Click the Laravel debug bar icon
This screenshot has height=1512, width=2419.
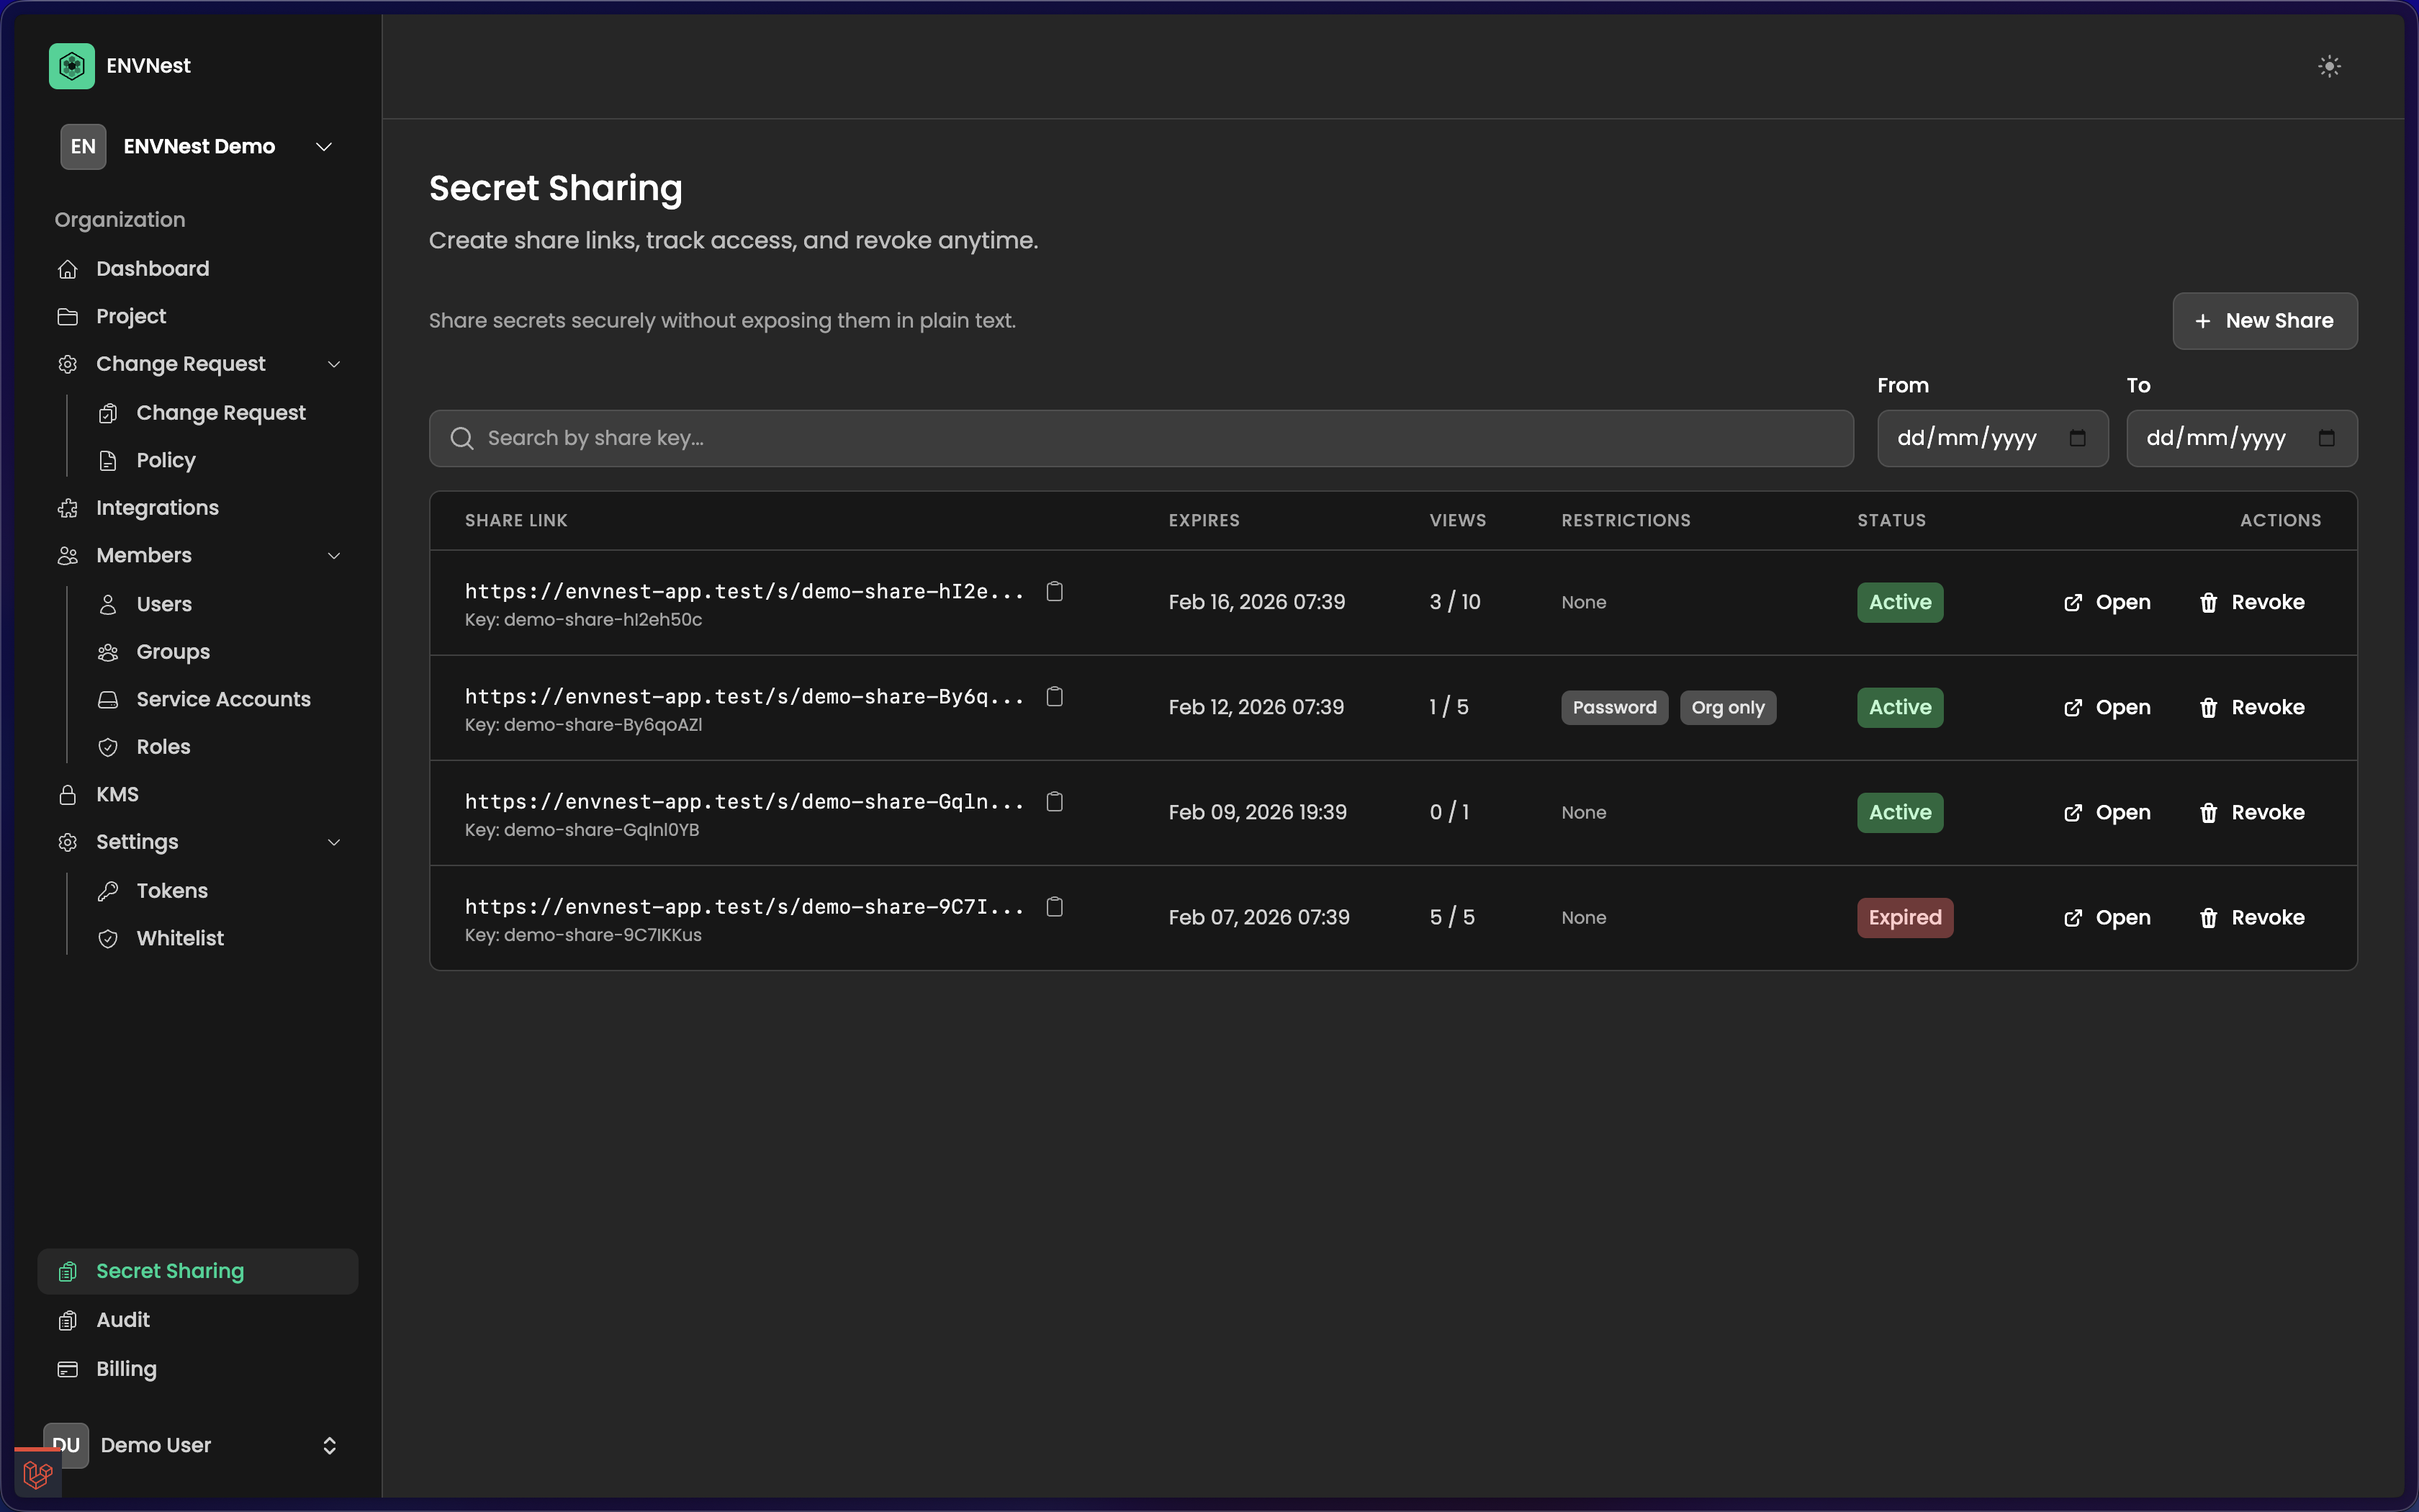pos(38,1474)
